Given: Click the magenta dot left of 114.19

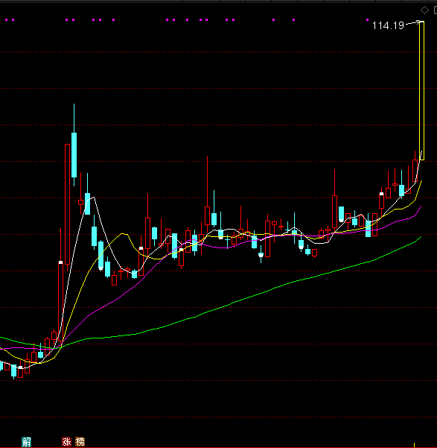Looking at the screenshot, I should coord(367,19).
